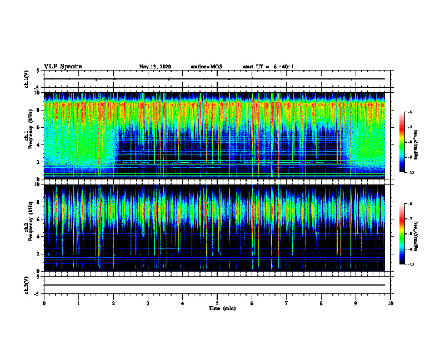This screenshot has height=340, width=440.
Task: Click the ch.1 color bar log(PSD) label
Action: tap(416, 145)
